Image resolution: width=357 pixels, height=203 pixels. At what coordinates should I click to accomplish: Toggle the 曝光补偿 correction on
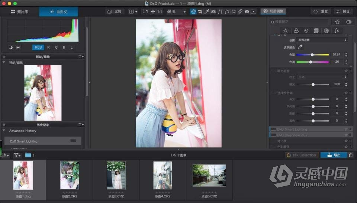(273, 71)
